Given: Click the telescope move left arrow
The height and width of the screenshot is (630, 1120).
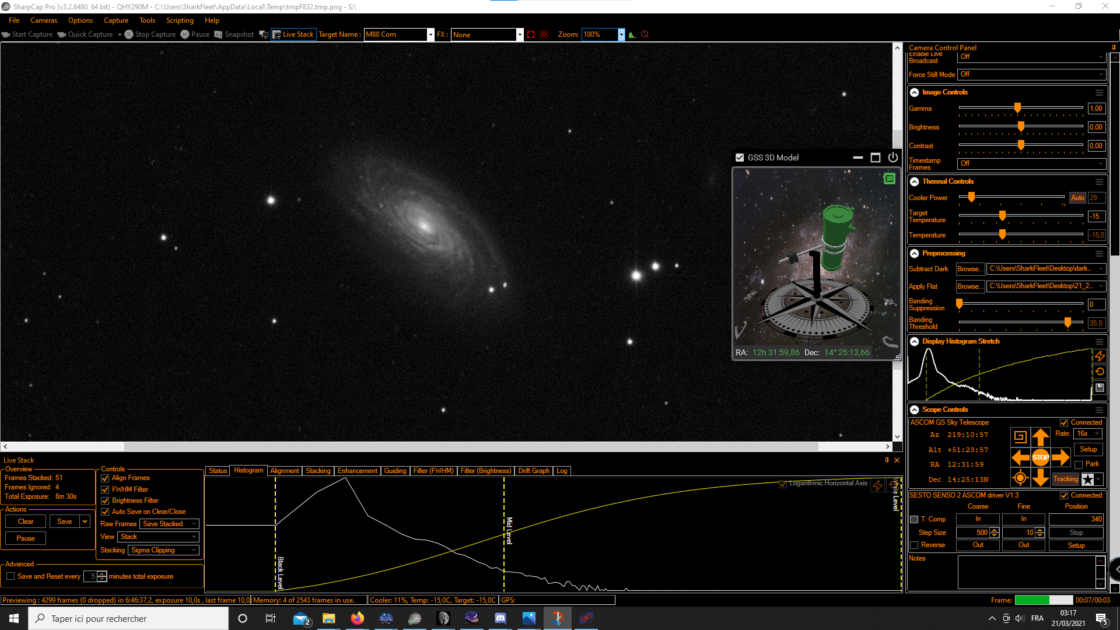Looking at the screenshot, I should point(1020,457).
